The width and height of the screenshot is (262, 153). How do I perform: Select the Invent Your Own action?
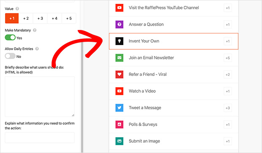coord(174,41)
